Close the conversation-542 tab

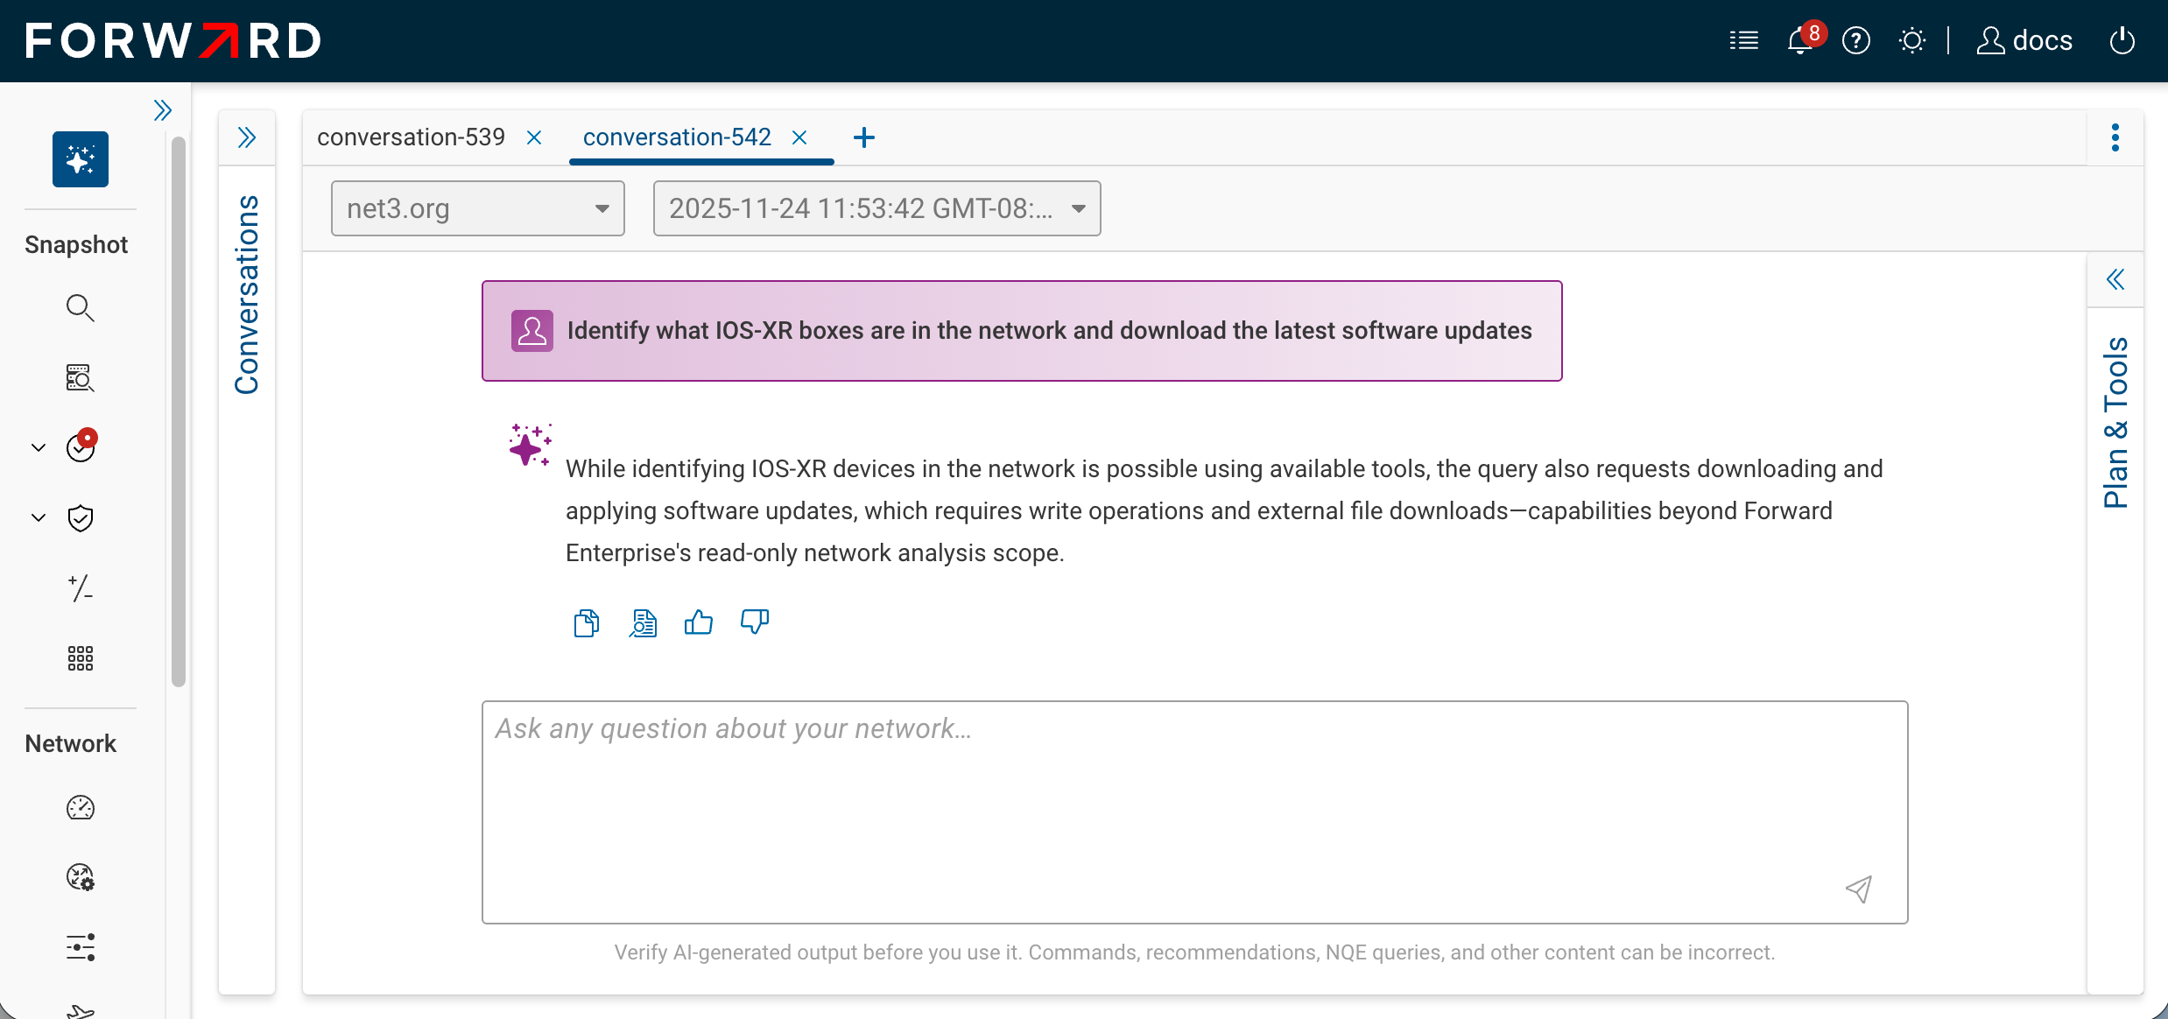[799, 137]
